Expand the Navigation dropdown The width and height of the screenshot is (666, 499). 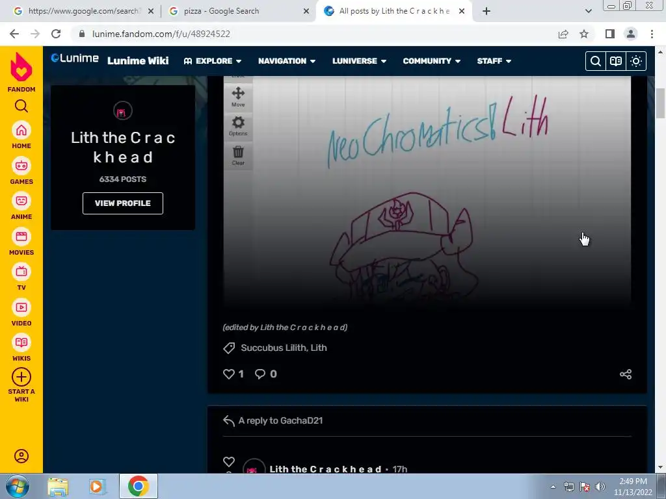tap(287, 61)
